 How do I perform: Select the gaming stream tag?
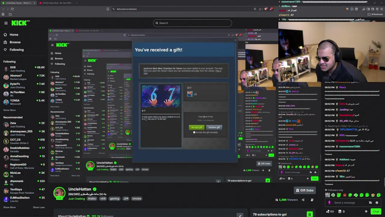point(114,199)
